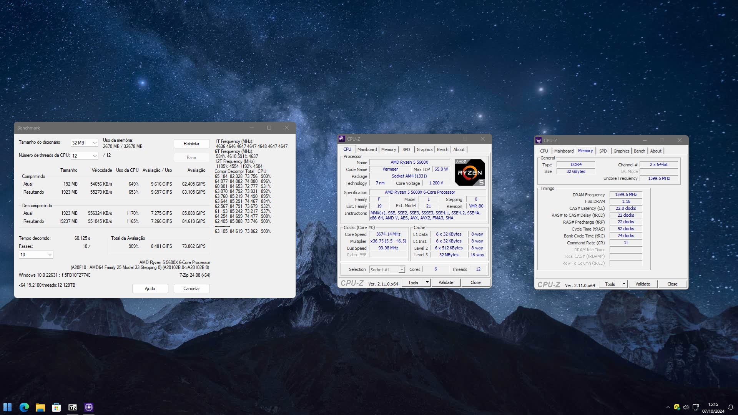This screenshot has height=415, width=738.
Task: Click the Core Speed value 3674.14 MHz
Action: tap(388, 234)
